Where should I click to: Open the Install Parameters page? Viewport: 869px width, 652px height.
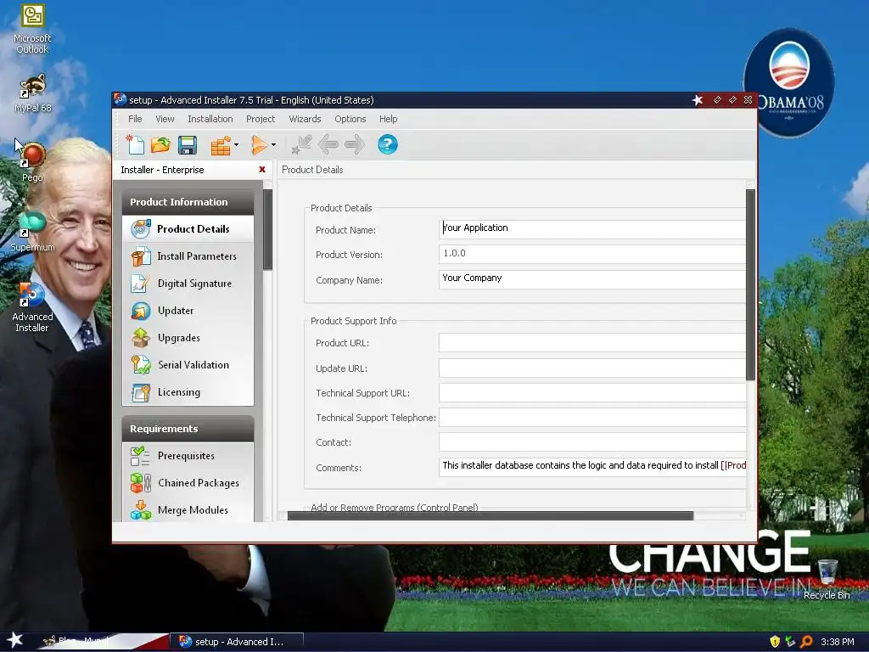[188, 256]
